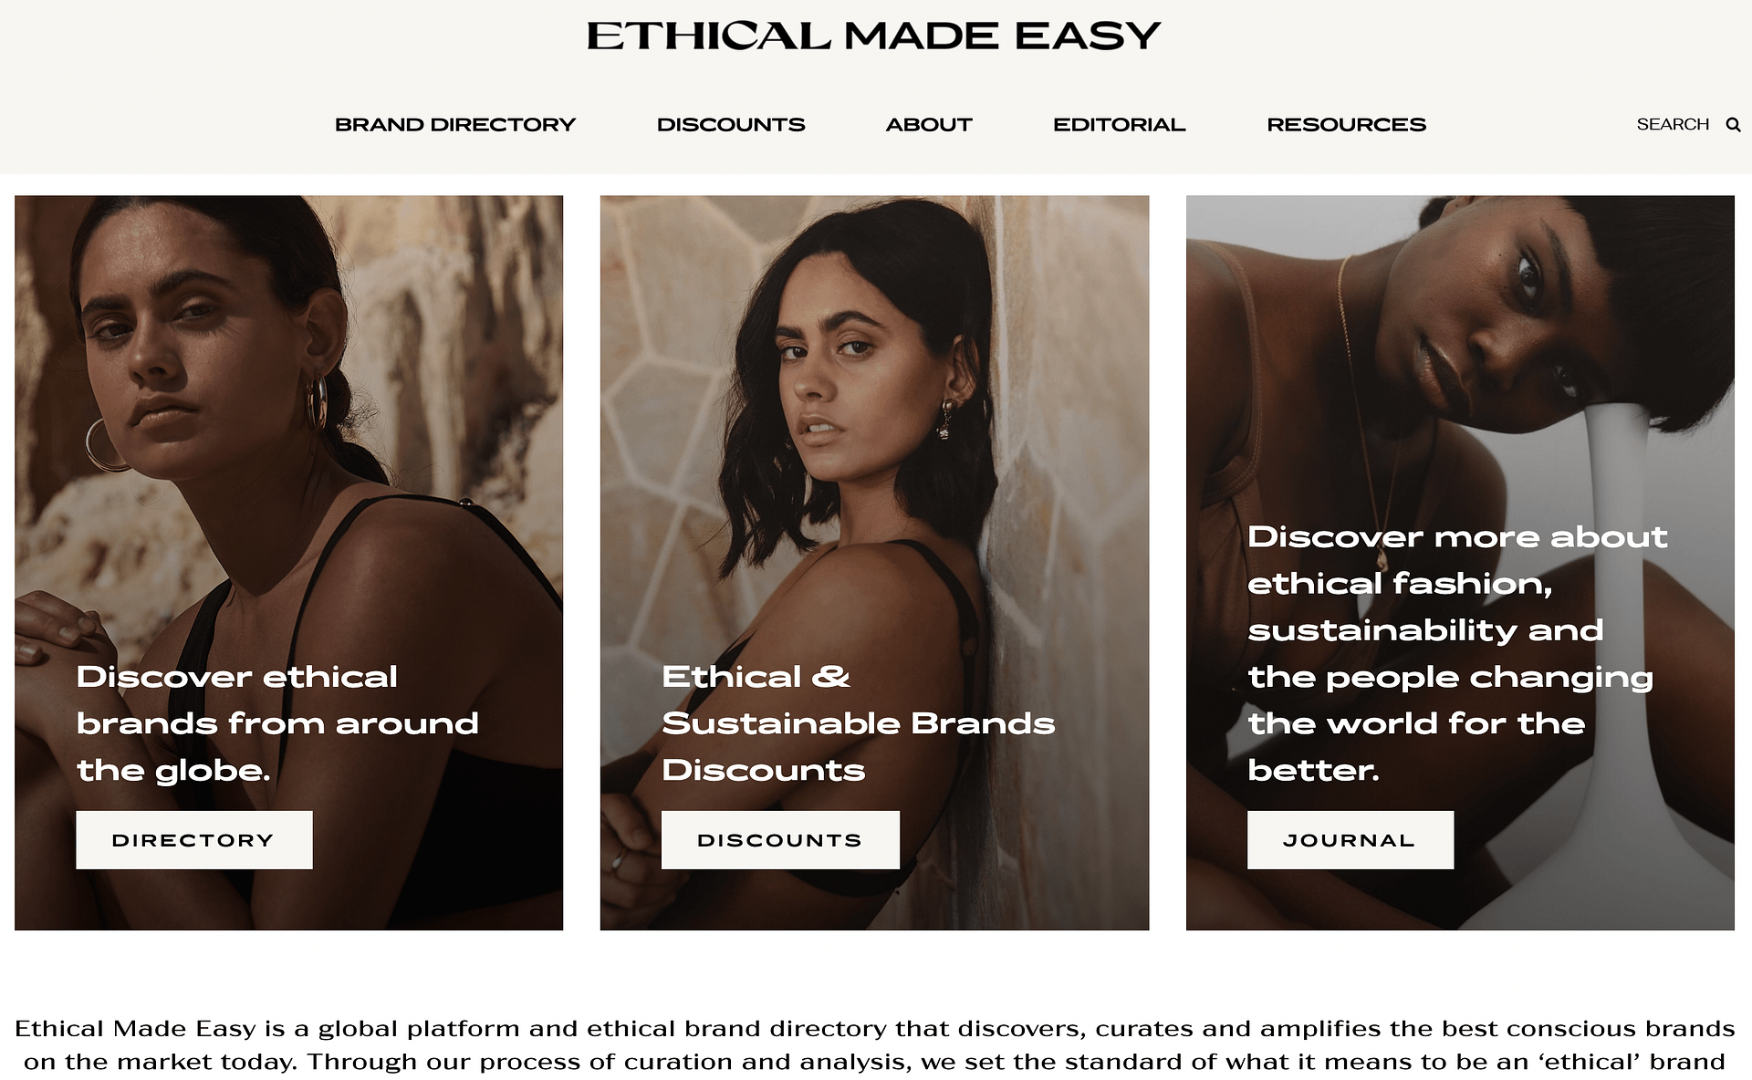This screenshot has height=1080, width=1752.
Task: Click 'Ethical & Sustainable Brands Discounts' heading
Action: point(858,723)
